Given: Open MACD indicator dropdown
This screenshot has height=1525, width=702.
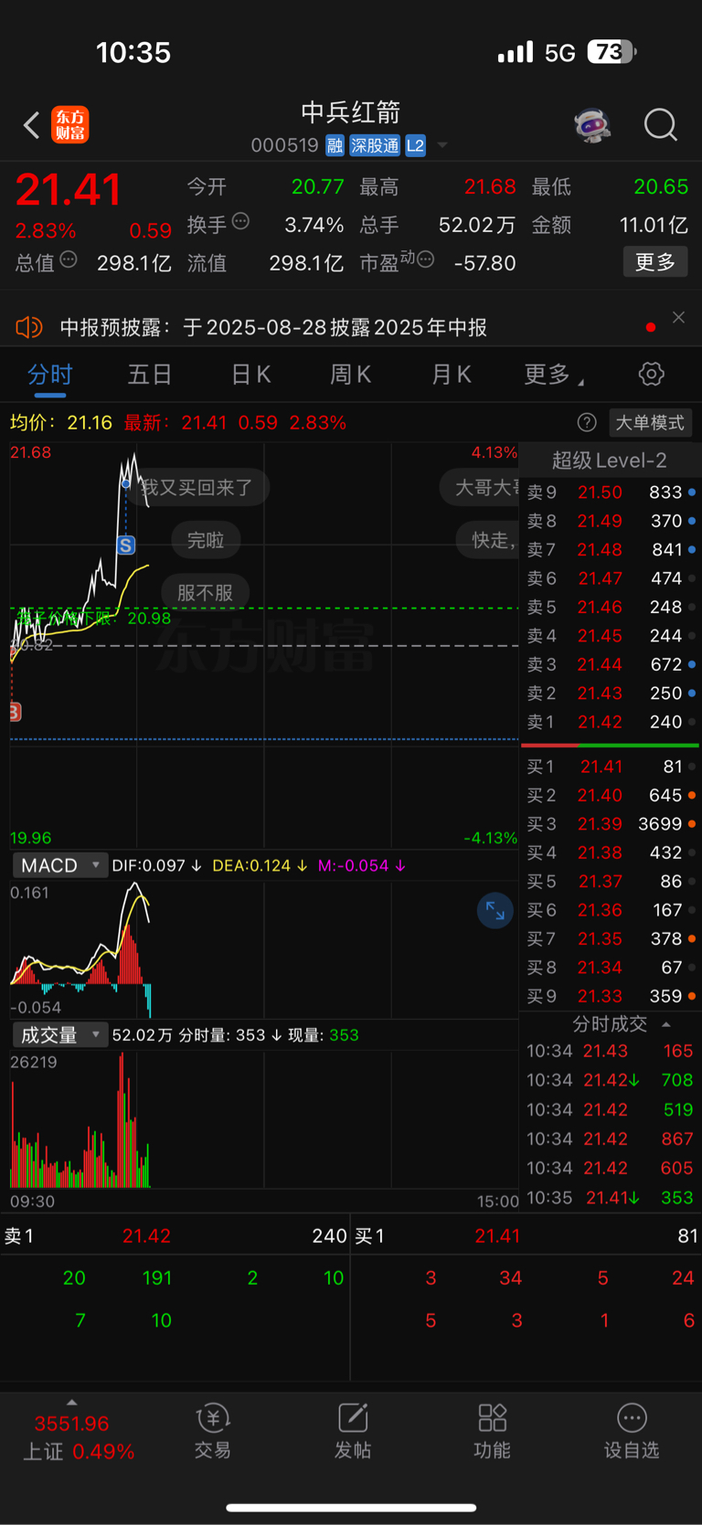Looking at the screenshot, I should (60, 865).
